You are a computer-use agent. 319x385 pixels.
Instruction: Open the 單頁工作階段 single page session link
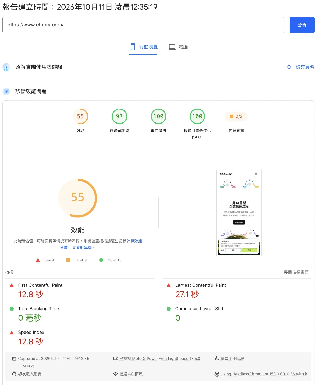(232, 359)
